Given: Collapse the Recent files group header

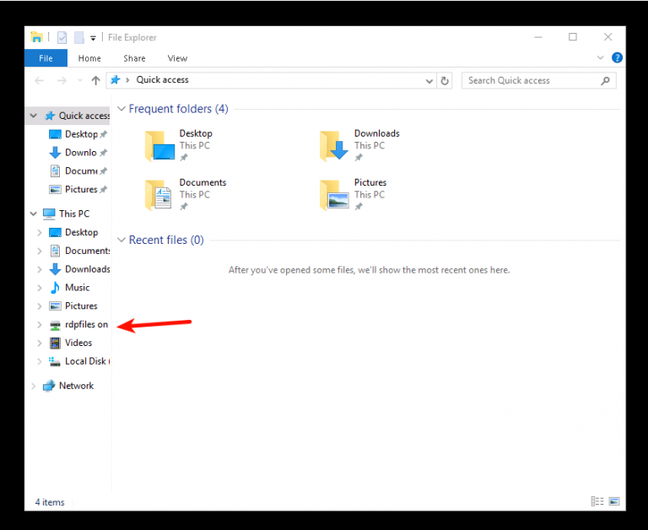Looking at the screenshot, I should [x=121, y=240].
